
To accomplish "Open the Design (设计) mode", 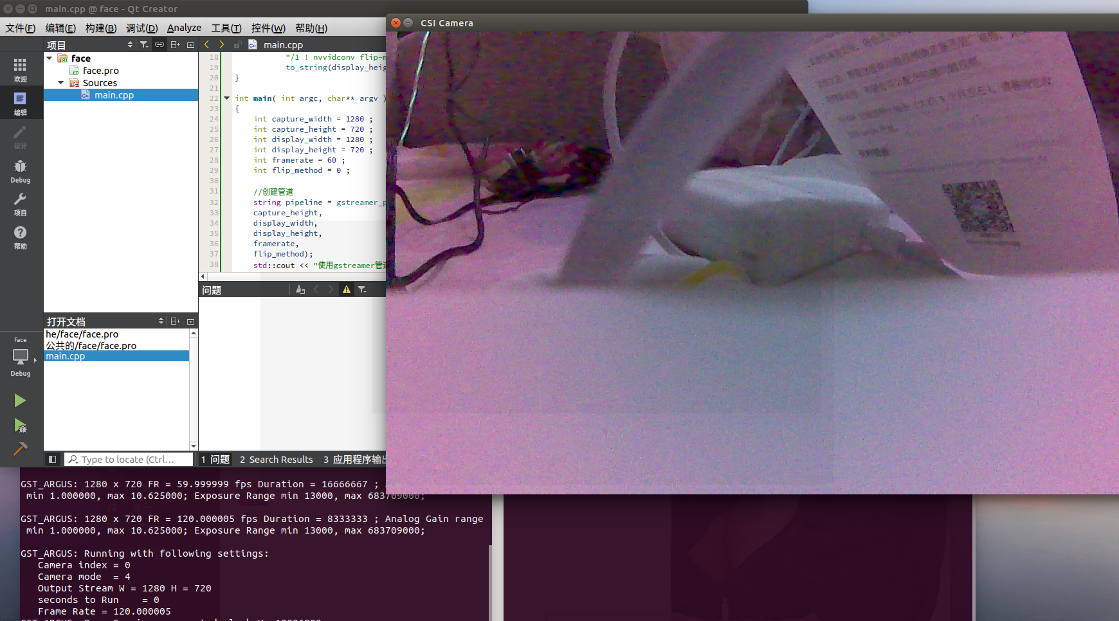I will click(20, 136).
